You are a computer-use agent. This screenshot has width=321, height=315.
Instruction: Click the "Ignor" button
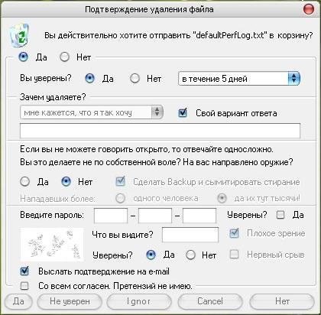point(139,301)
